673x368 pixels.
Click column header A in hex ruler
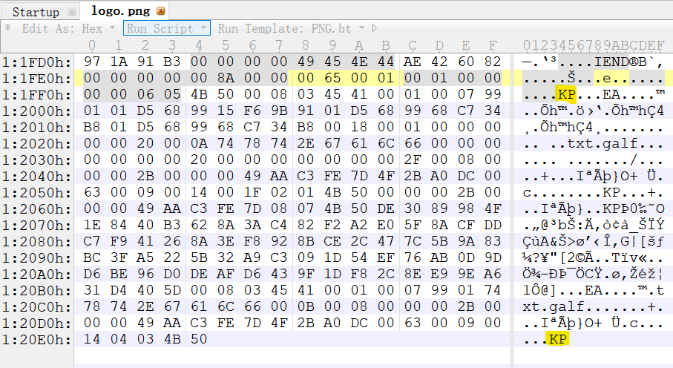[x=359, y=46]
